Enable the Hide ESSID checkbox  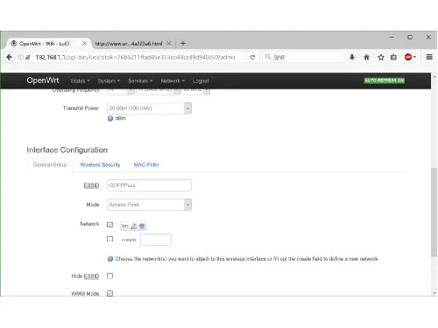[109, 276]
